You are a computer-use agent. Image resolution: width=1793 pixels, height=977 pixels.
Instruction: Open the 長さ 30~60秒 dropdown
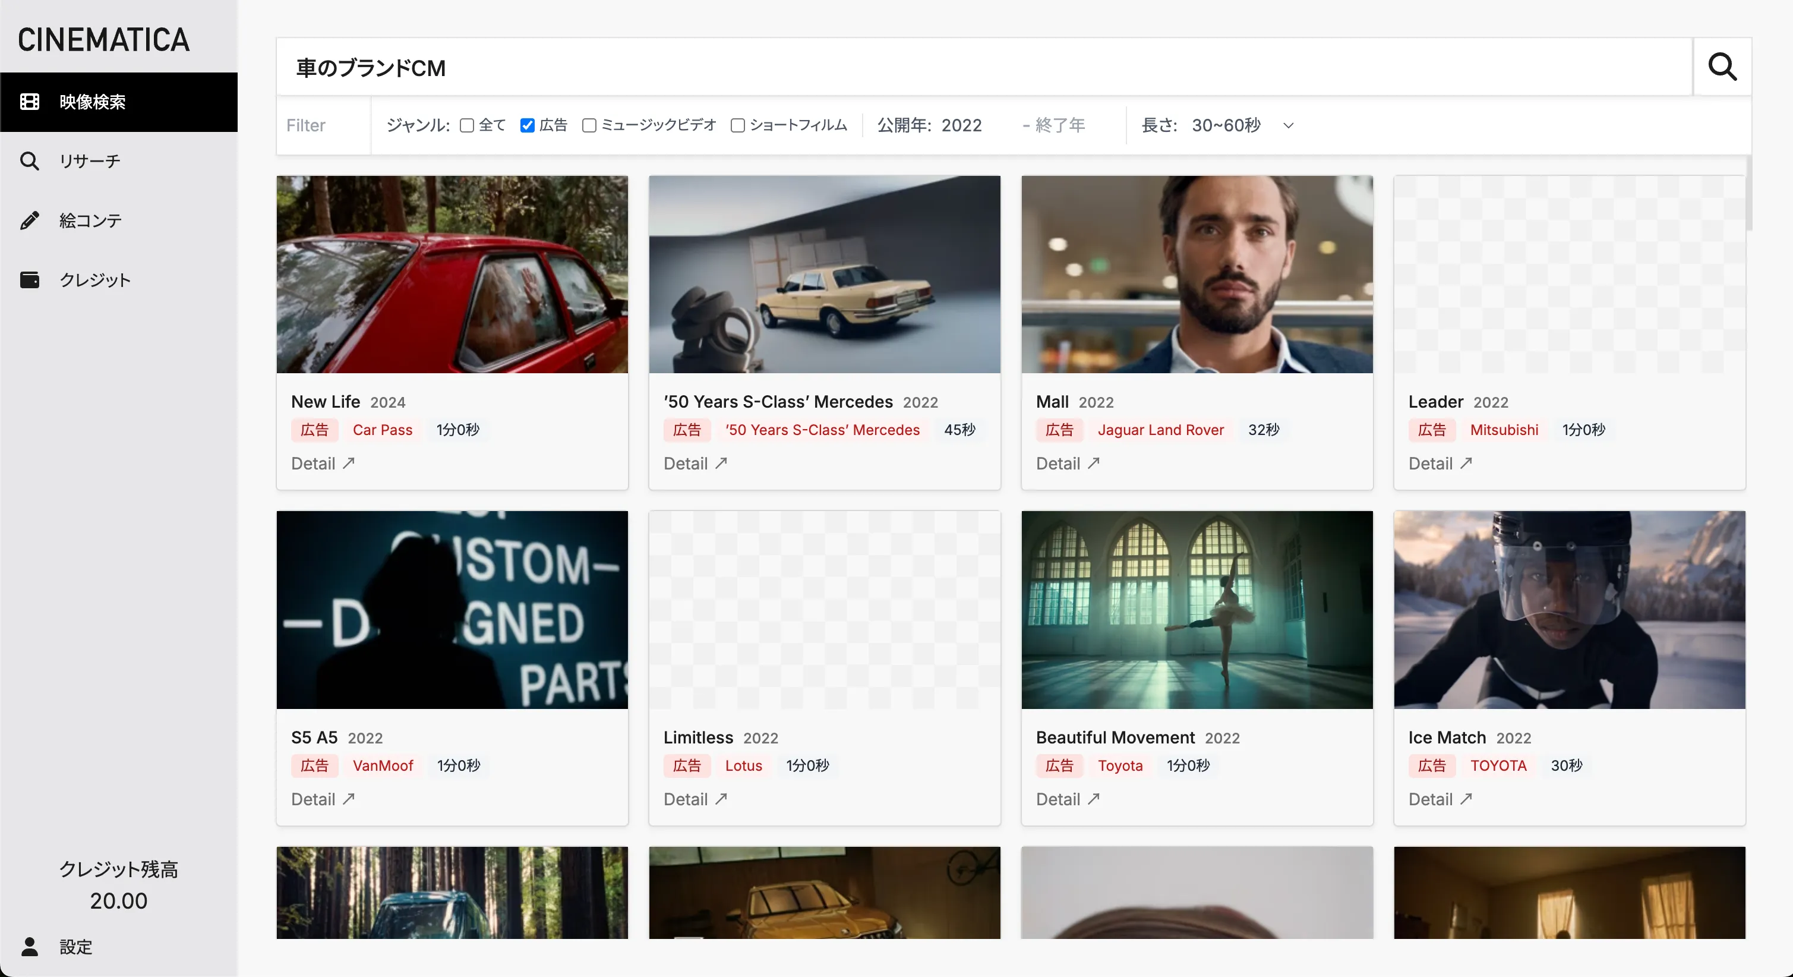1242,125
